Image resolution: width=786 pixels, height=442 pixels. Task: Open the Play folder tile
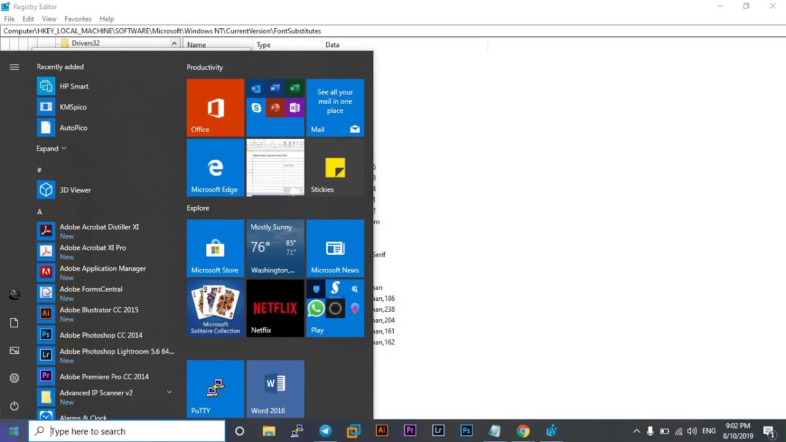[335, 308]
